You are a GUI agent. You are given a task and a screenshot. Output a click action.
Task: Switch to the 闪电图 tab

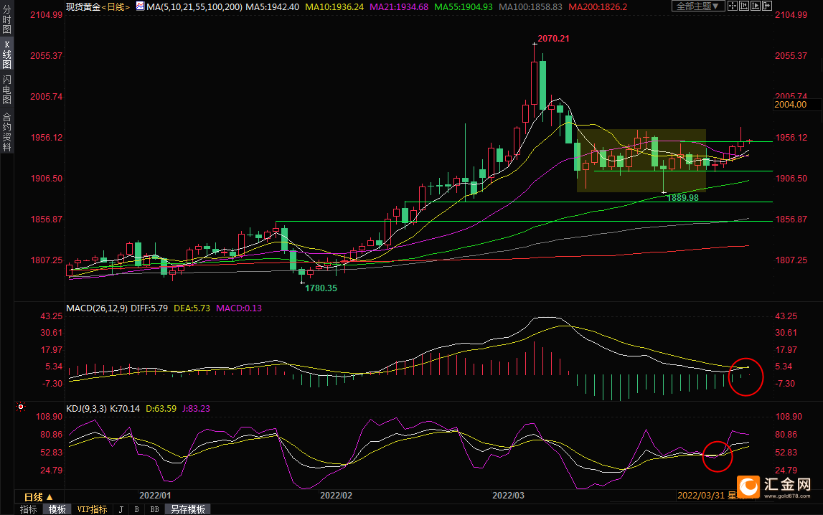click(x=7, y=90)
